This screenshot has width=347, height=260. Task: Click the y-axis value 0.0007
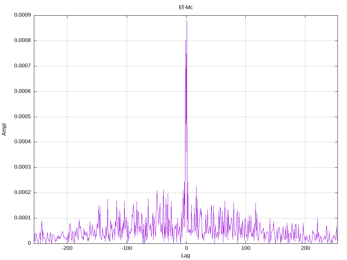[x=22, y=66]
